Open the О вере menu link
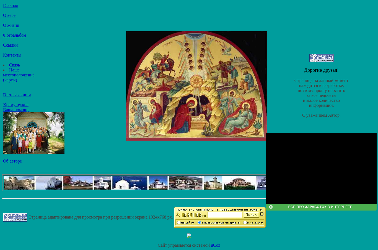378x250 pixels. click(9, 15)
